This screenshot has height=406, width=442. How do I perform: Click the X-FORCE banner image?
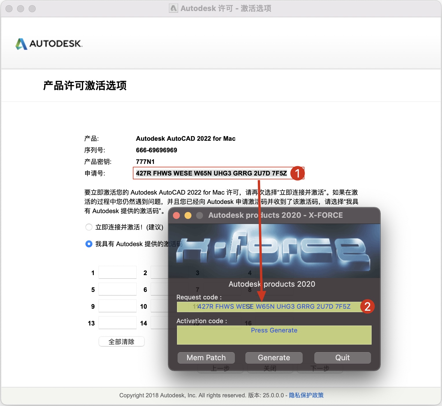[274, 251]
